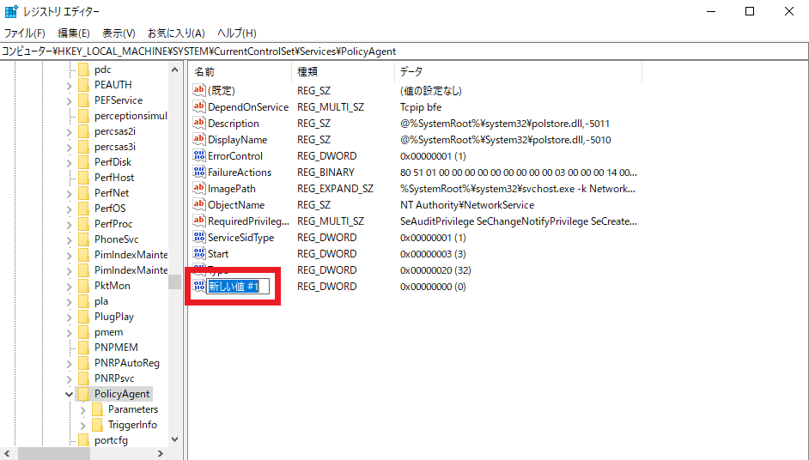
Task: Open the 編集(E) menu
Action: coord(74,33)
